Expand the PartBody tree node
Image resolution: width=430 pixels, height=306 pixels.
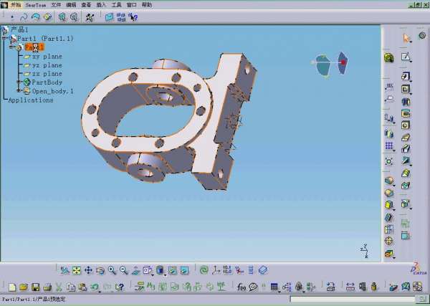(x=19, y=82)
